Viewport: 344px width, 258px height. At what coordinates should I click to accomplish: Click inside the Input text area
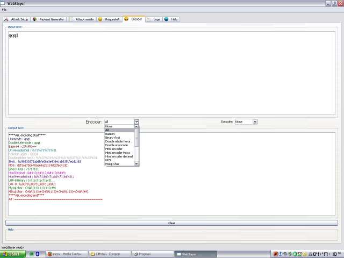(x=171, y=73)
